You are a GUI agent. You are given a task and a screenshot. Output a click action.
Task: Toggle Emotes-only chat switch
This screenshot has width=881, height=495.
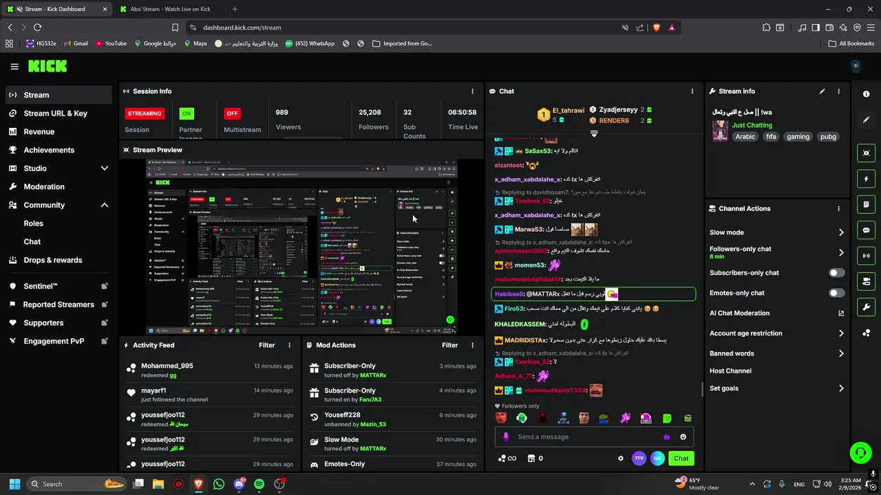click(x=837, y=294)
